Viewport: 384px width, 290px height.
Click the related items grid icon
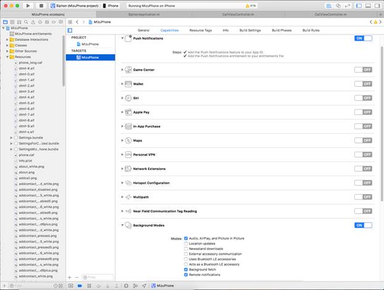pyautogui.click(x=70, y=22)
